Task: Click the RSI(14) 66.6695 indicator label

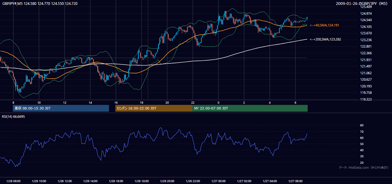Action: (x=13, y=117)
